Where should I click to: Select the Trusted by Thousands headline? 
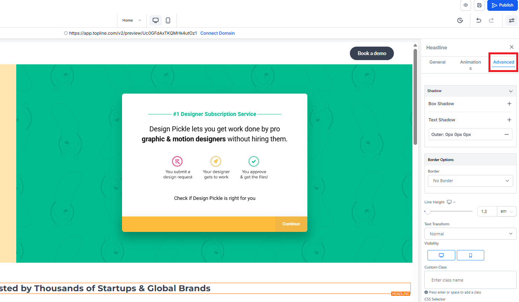tap(105, 288)
